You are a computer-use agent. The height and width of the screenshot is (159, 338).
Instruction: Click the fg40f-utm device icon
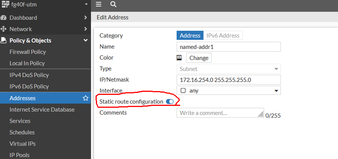click(x=5, y=5)
